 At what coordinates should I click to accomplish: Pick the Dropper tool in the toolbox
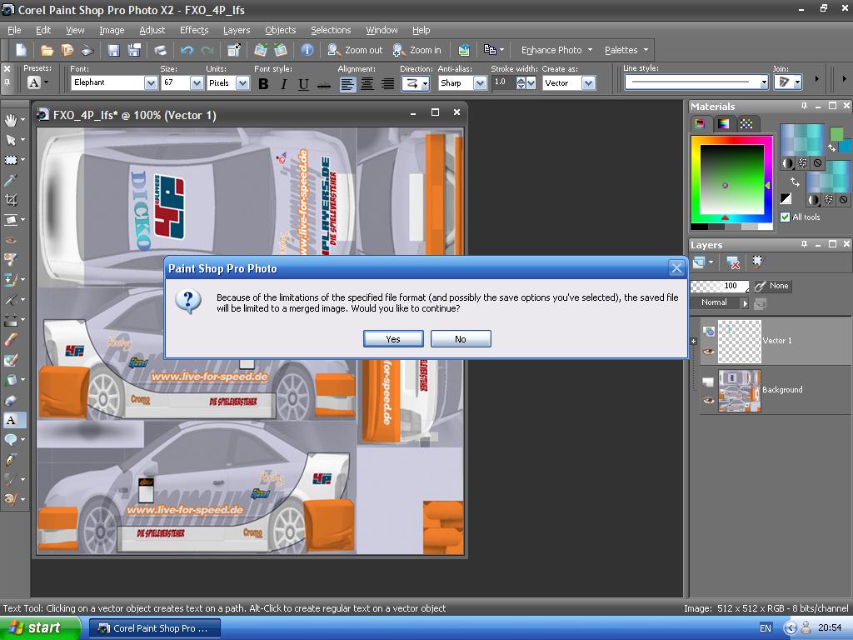pos(11,180)
